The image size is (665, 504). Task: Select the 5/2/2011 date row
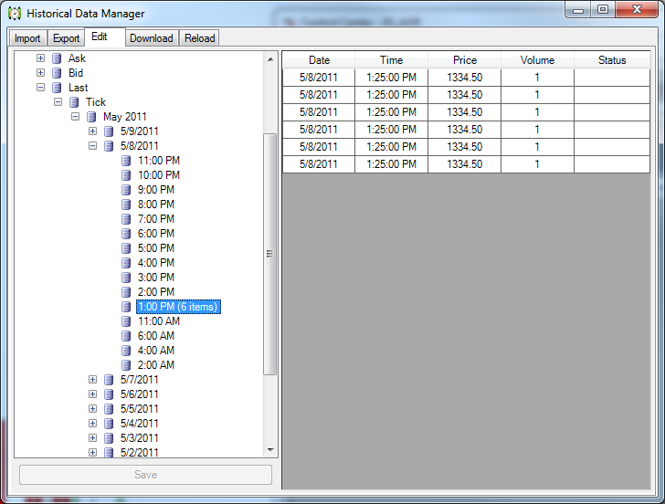point(140,452)
